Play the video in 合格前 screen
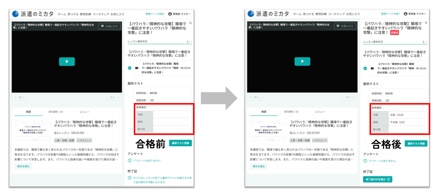Screen dimensions: 440x196 (67, 61)
